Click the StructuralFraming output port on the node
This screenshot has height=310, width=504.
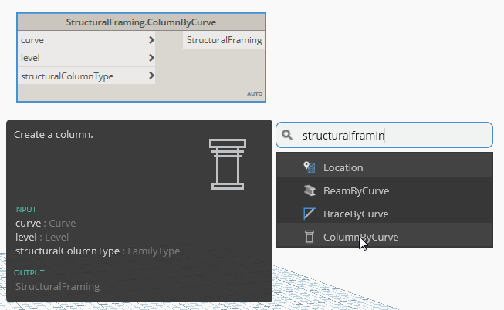coord(224,40)
